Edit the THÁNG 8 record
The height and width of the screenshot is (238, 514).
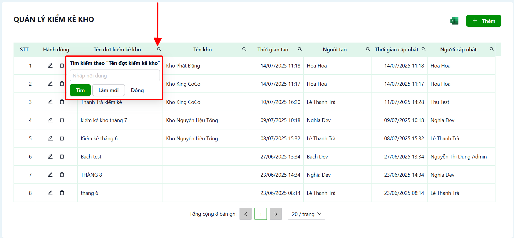[50, 175]
